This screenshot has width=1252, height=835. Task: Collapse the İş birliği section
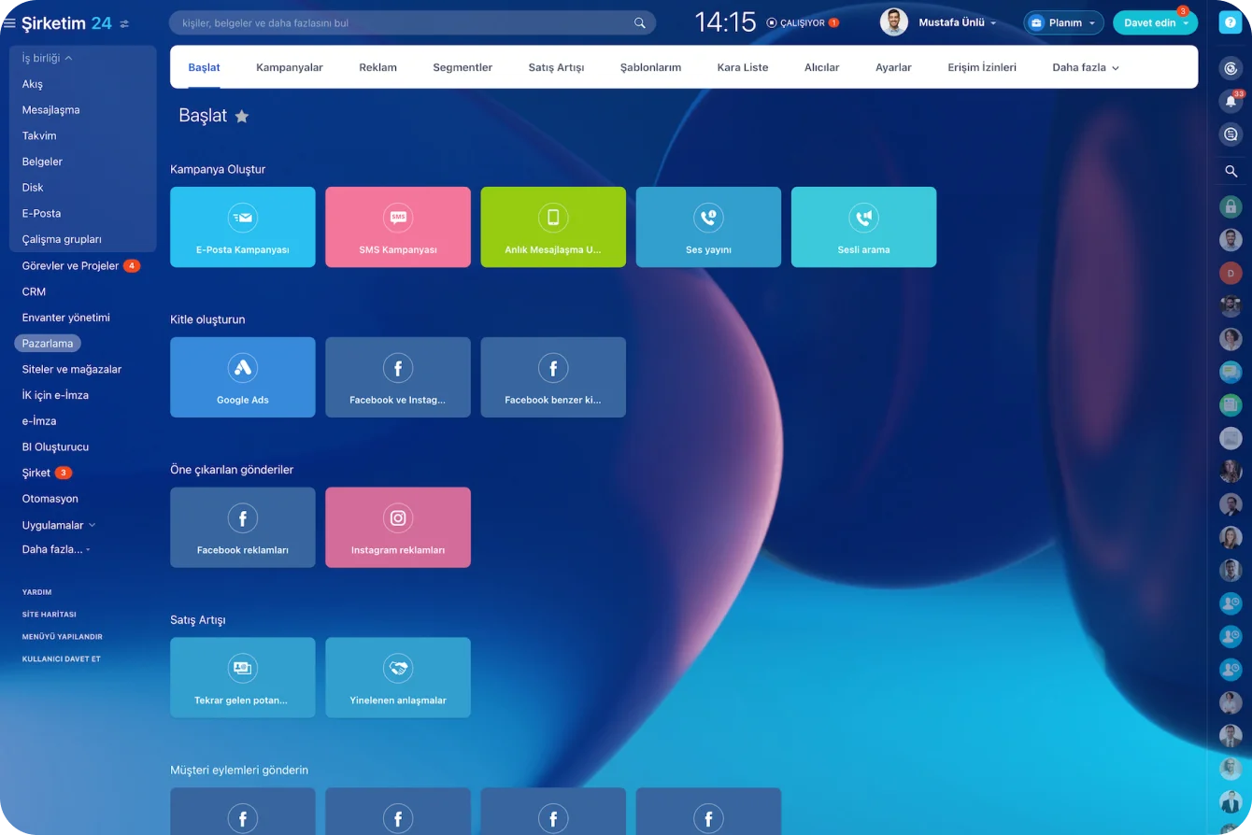pos(47,58)
